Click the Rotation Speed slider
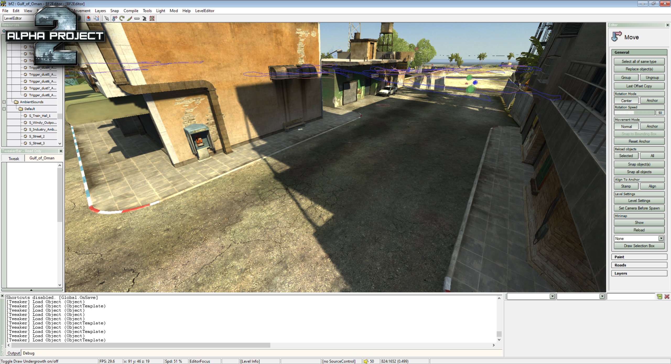This screenshot has height=364, width=671. [x=634, y=113]
